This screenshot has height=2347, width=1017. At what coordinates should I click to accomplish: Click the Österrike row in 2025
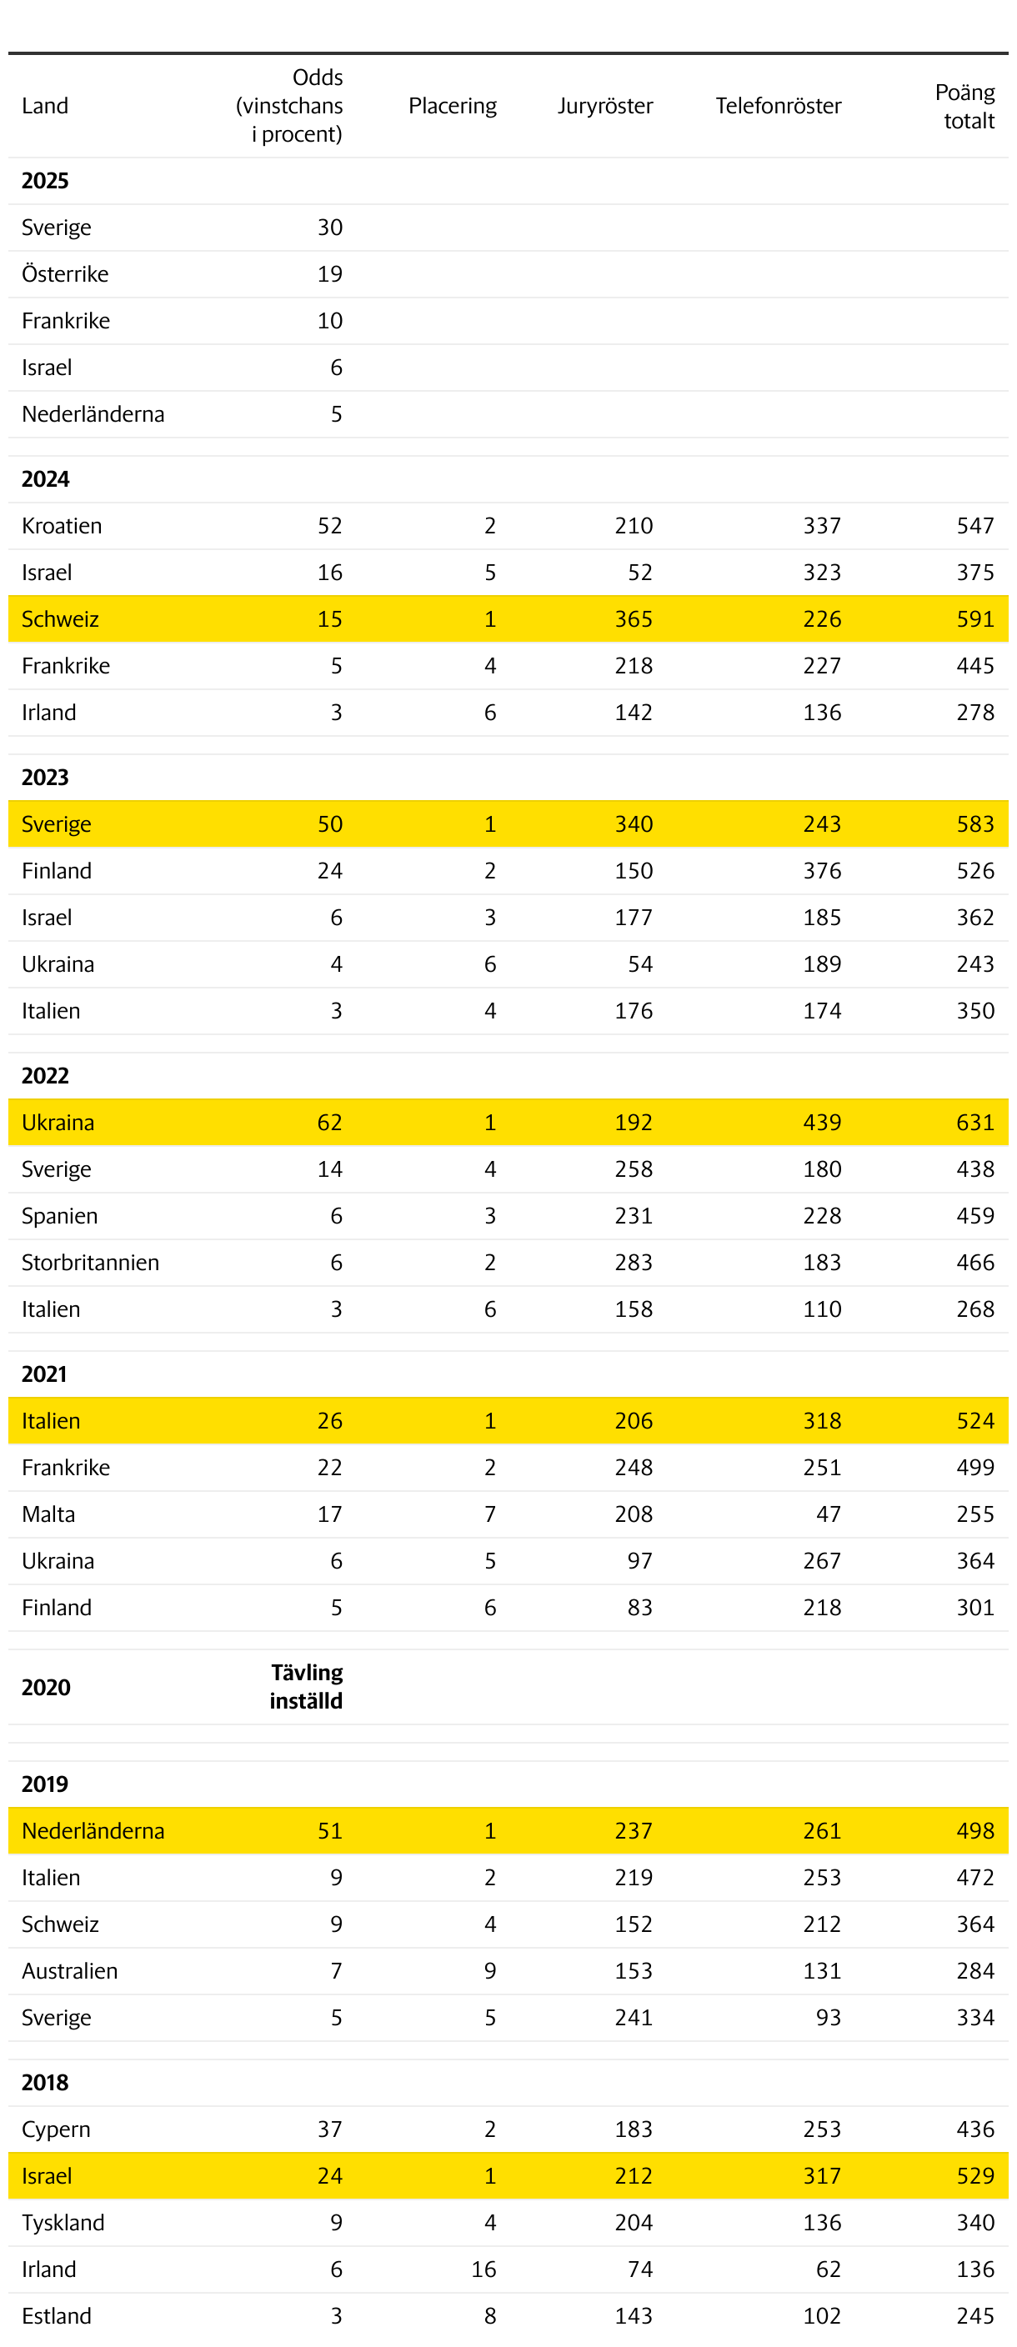(x=508, y=274)
